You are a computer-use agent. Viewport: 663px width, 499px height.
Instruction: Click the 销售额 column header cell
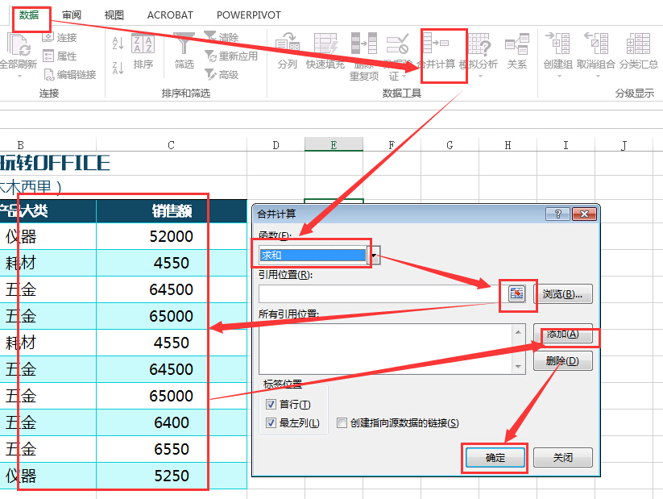(172, 210)
